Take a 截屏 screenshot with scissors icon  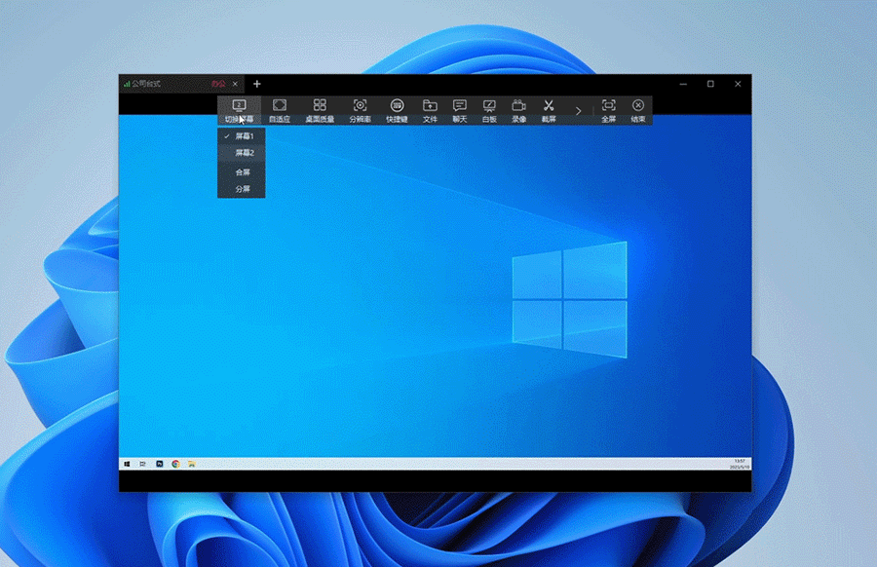548,111
